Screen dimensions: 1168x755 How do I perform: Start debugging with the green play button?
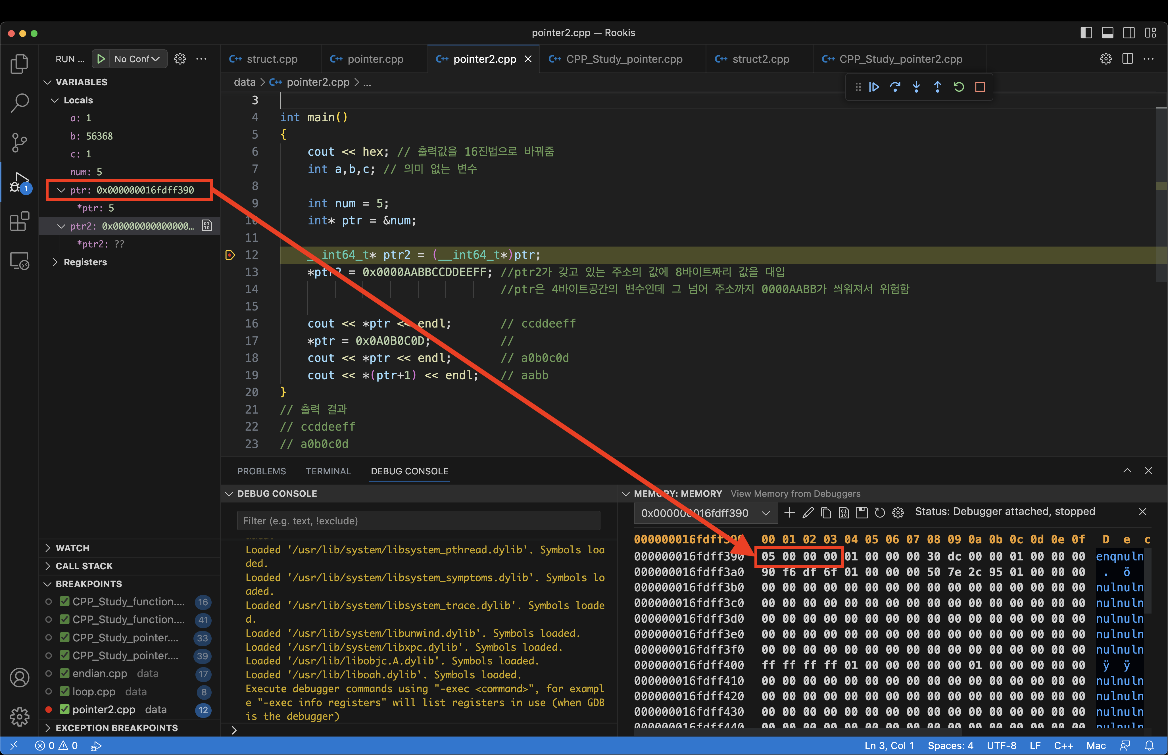[x=101, y=59]
